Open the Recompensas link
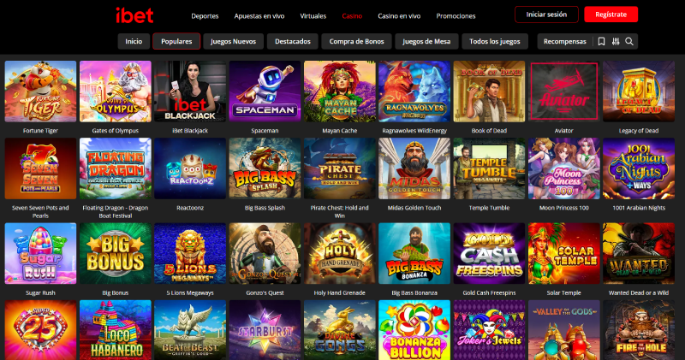Image resolution: width=685 pixels, height=360 pixels. pyautogui.click(x=564, y=41)
